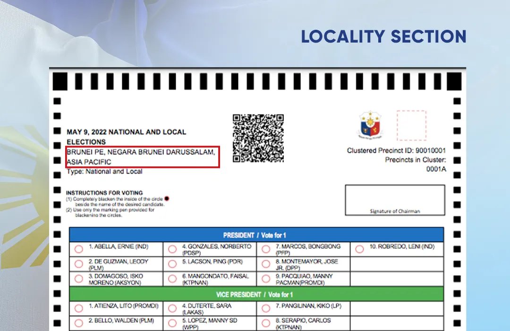Click the candidate name 7. MARCOS, BONGBONG

(308, 250)
